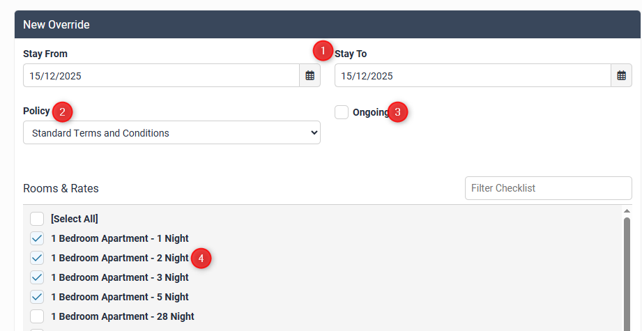Open the Stay From calendar picker
Viewport: 642px width, 331px height.
pyautogui.click(x=310, y=76)
